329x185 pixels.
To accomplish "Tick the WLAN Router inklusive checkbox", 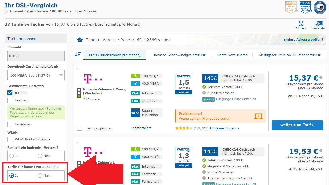I will 10,139.
